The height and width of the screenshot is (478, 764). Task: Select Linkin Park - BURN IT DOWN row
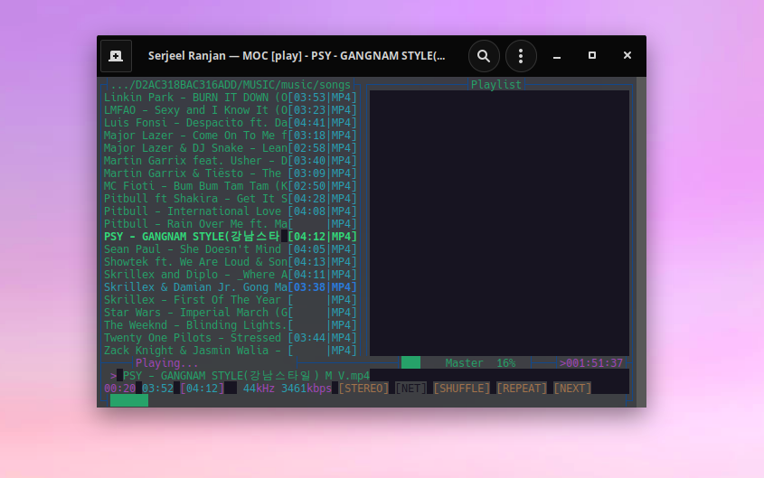230,98
